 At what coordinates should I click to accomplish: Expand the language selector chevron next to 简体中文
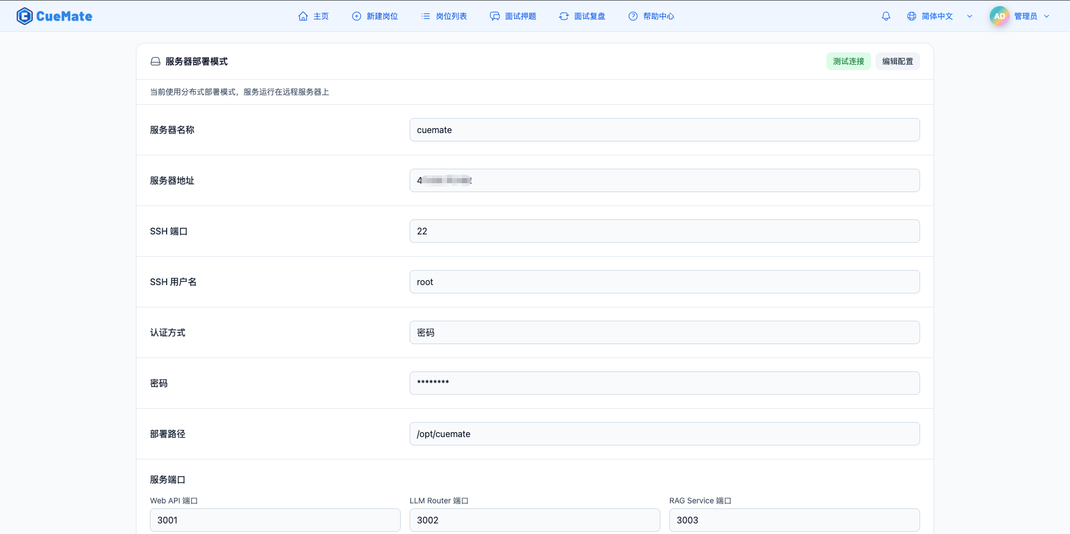point(969,16)
